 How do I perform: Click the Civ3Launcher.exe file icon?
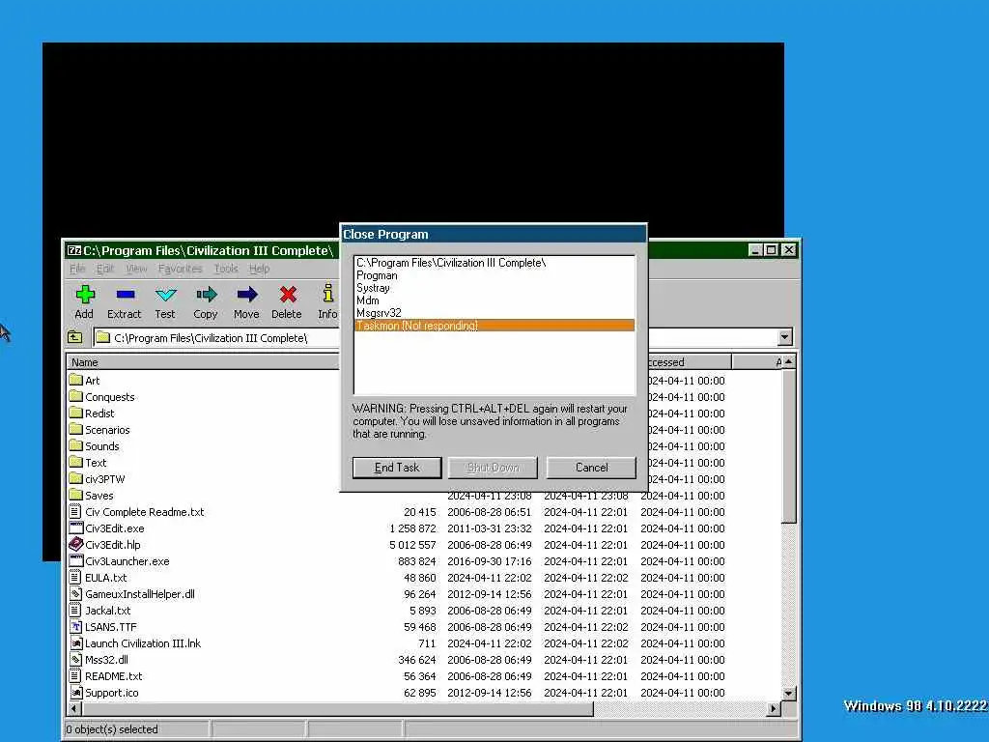(75, 560)
